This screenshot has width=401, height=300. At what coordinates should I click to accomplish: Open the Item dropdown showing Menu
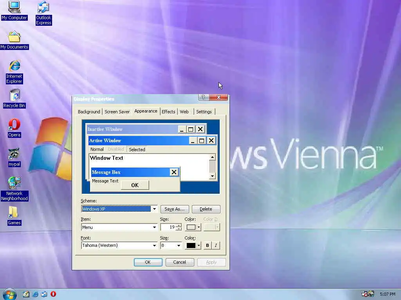(x=154, y=227)
